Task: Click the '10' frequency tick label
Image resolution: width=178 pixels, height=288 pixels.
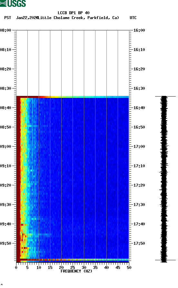Action: [39, 268]
